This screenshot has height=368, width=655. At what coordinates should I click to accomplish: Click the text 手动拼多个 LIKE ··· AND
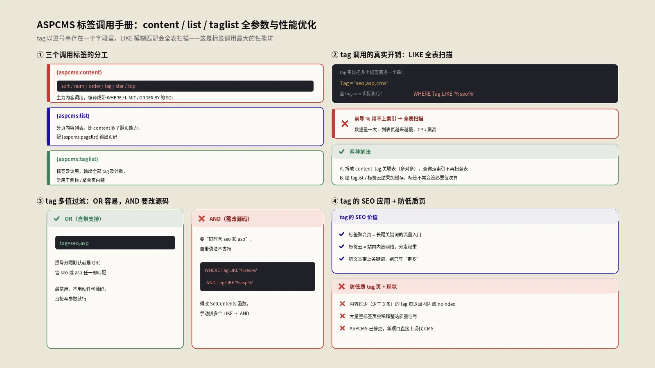tap(224, 314)
